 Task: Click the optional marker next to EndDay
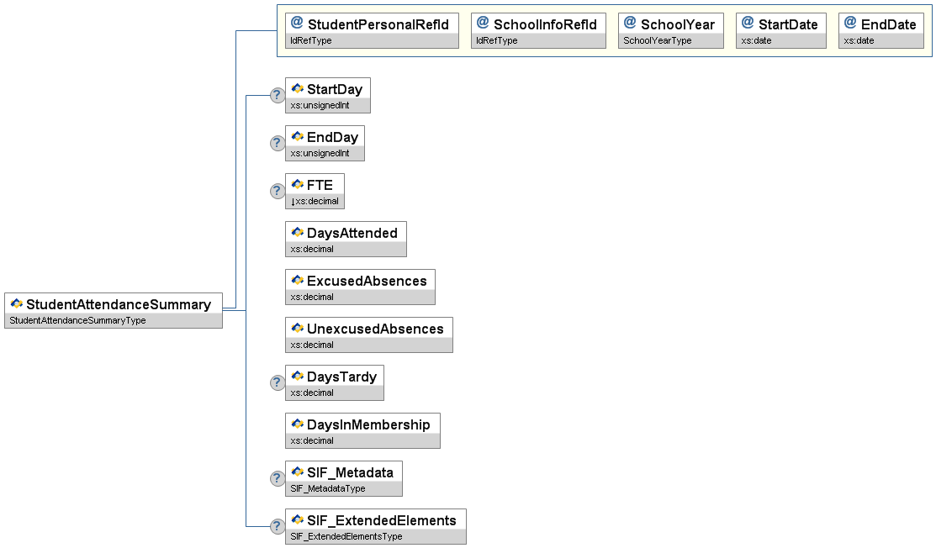pos(278,143)
